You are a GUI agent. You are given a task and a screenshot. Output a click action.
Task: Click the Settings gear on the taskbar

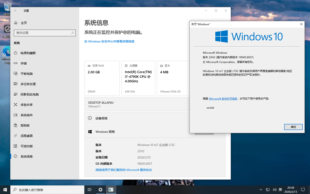click(100, 190)
